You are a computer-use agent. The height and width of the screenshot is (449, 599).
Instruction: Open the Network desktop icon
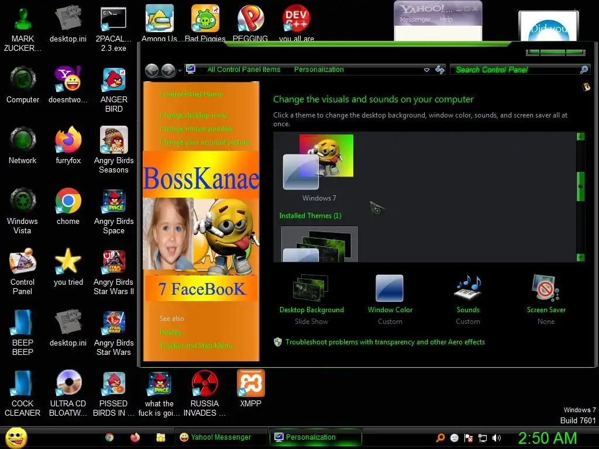(x=23, y=146)
